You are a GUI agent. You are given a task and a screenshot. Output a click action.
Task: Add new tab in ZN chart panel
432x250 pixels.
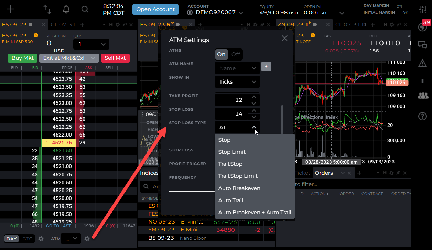click(x=373, y=25)
